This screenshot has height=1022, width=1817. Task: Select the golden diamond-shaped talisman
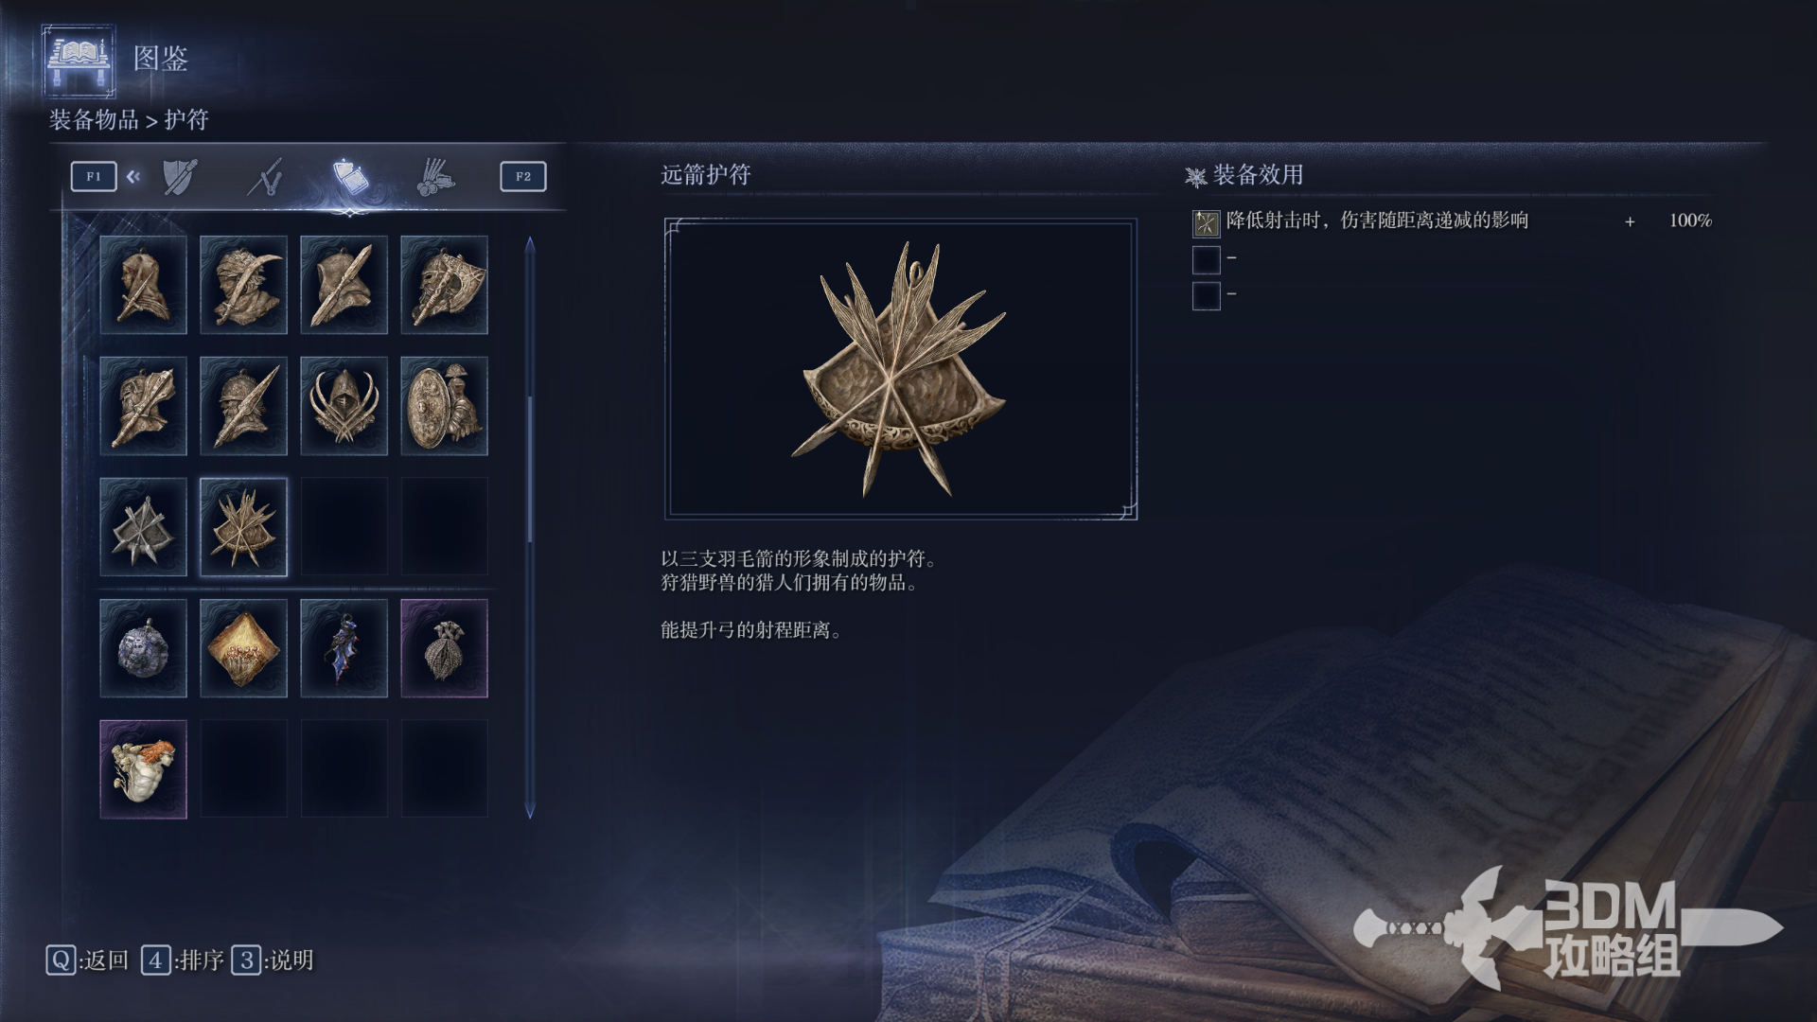(243, 648)
